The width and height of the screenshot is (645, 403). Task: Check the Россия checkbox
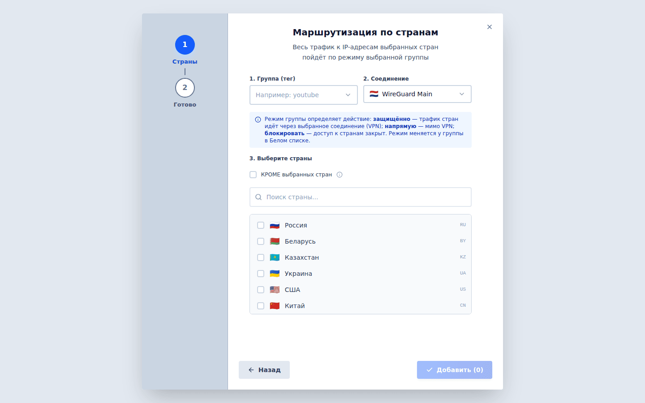point(261,225)
